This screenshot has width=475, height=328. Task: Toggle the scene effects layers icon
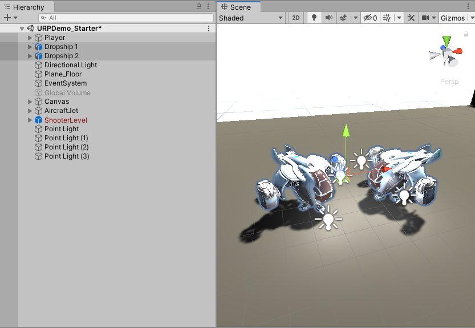click(343, 18)
